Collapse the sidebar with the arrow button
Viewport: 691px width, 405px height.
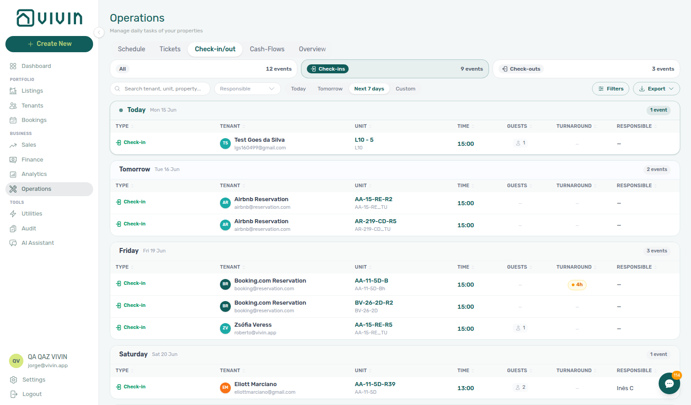[99, 32]
